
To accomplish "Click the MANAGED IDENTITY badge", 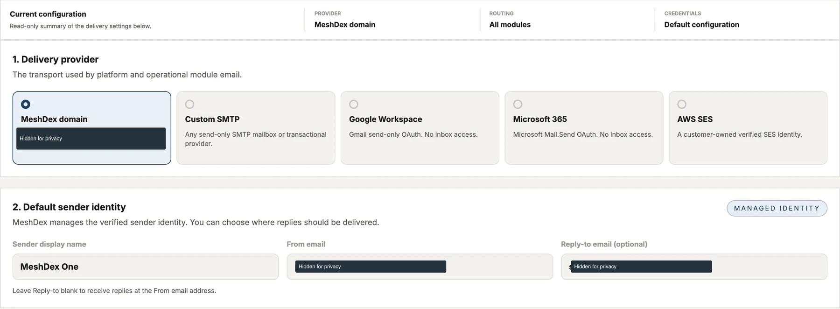I will (777, 208).
